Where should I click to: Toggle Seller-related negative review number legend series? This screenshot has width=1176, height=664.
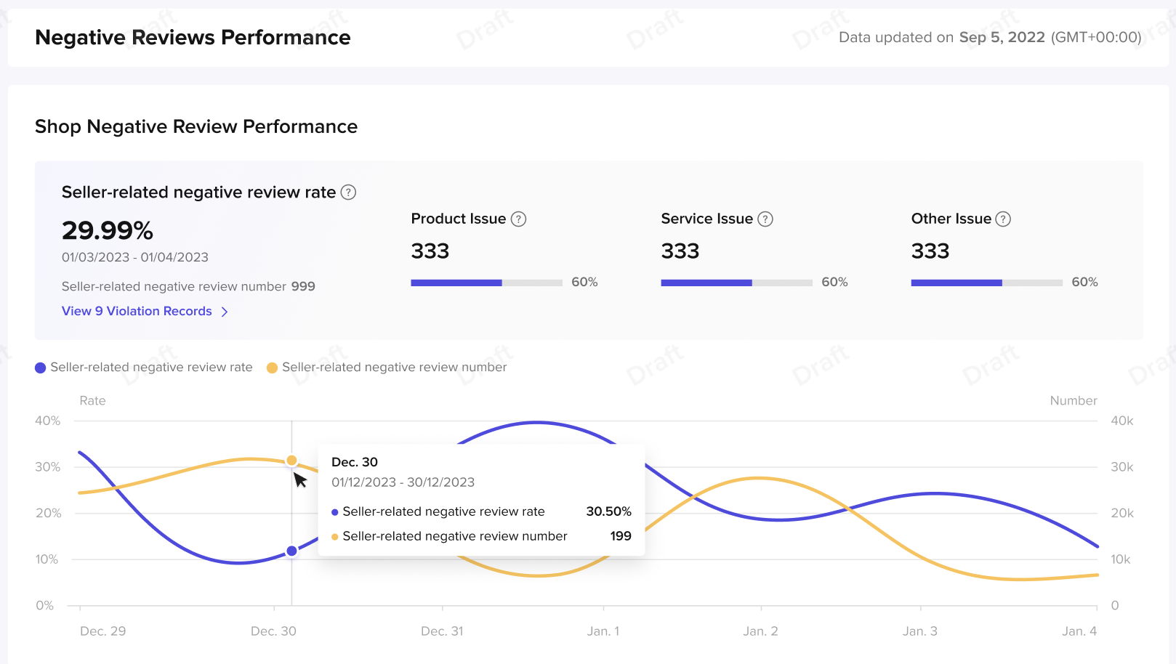click(x=387, y=368)
